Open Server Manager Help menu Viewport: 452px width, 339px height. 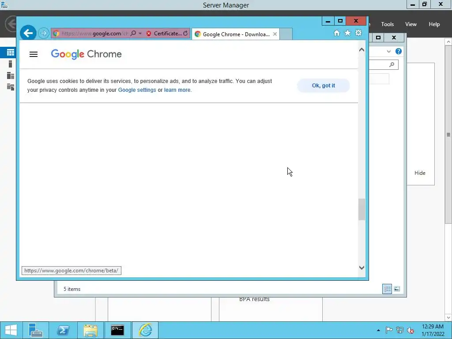click(x=434, y=24)
